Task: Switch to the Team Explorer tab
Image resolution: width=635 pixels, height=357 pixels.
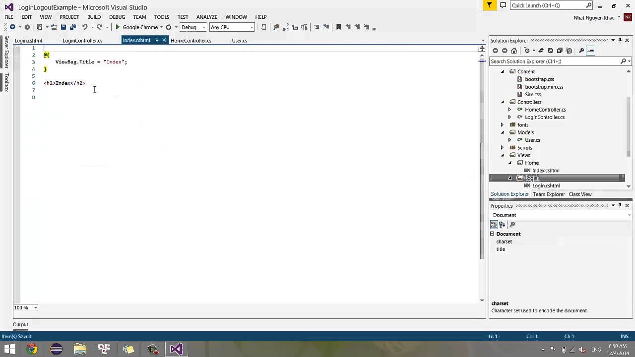Action: tap(549, 194)
